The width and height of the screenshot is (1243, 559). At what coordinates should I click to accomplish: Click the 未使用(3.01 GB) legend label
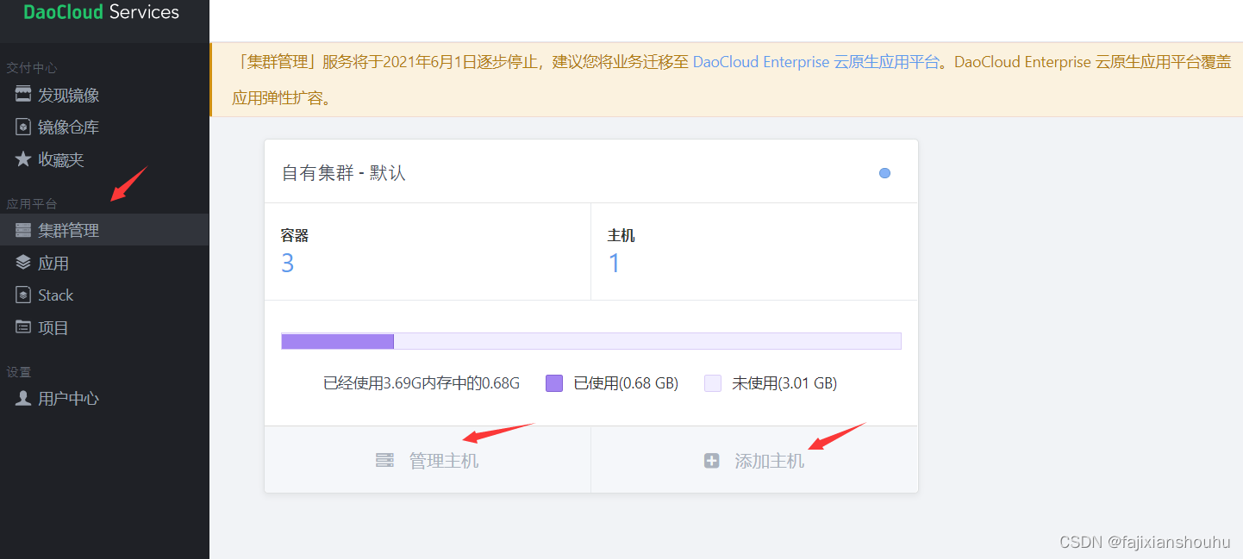click(784, 383)
